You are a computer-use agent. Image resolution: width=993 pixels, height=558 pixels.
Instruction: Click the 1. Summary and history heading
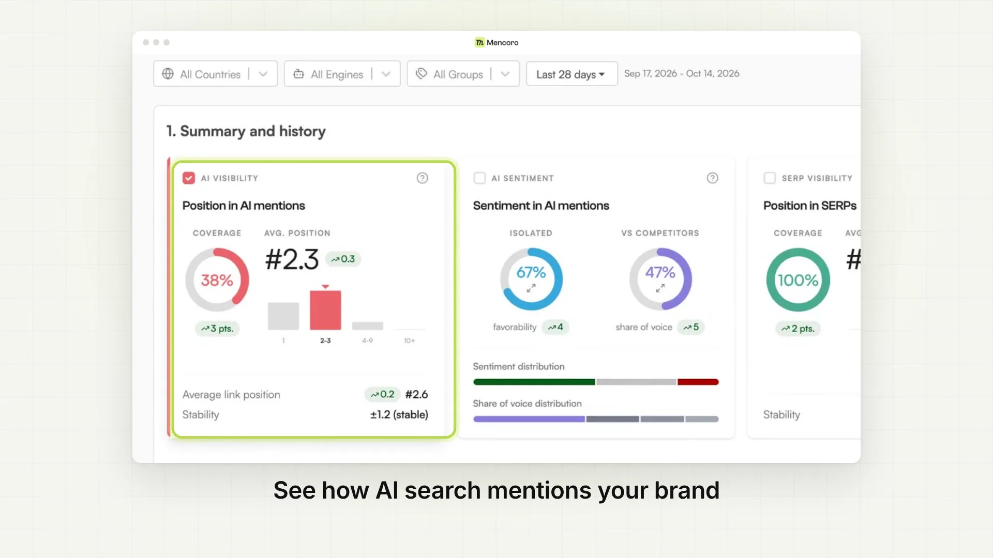[246, 131]
